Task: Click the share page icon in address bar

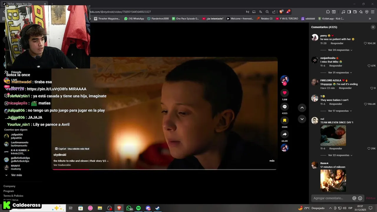Action: tap(274, 12)
